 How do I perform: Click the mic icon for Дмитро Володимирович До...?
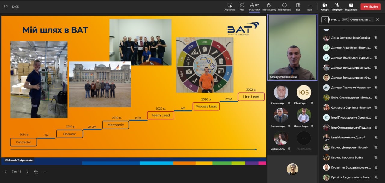coord(376,68)
